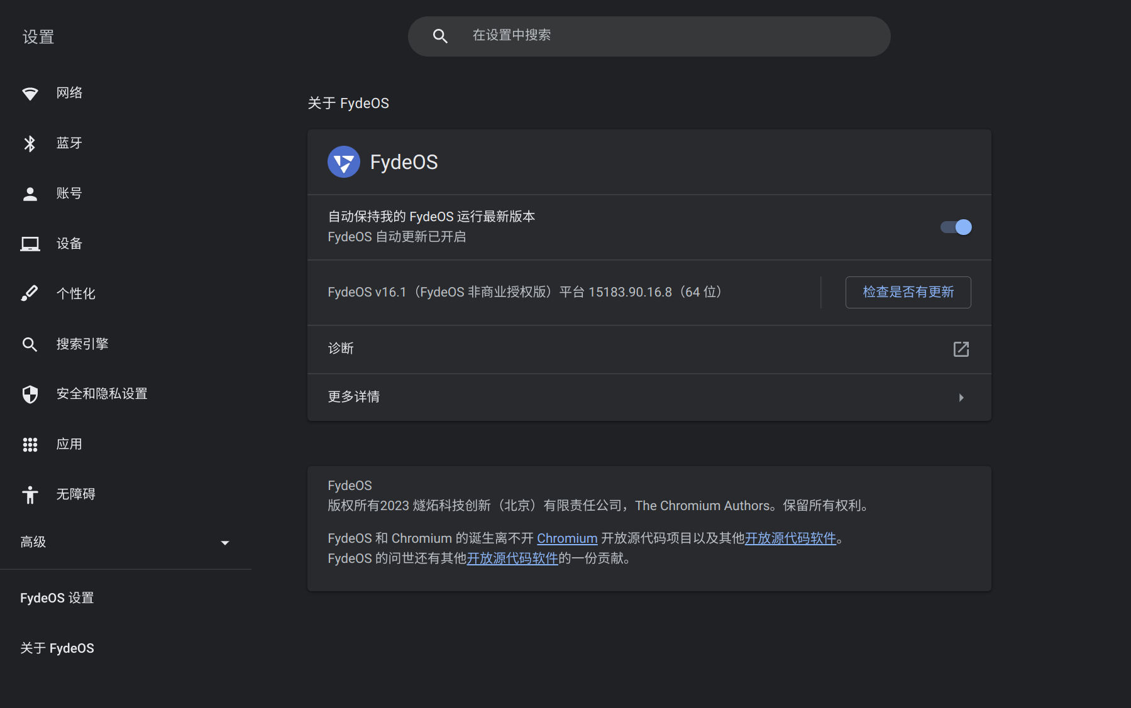Click the Wi-Fi network icon in sidebar
This screenshot has height=708, width=1131.
(30, 94)
